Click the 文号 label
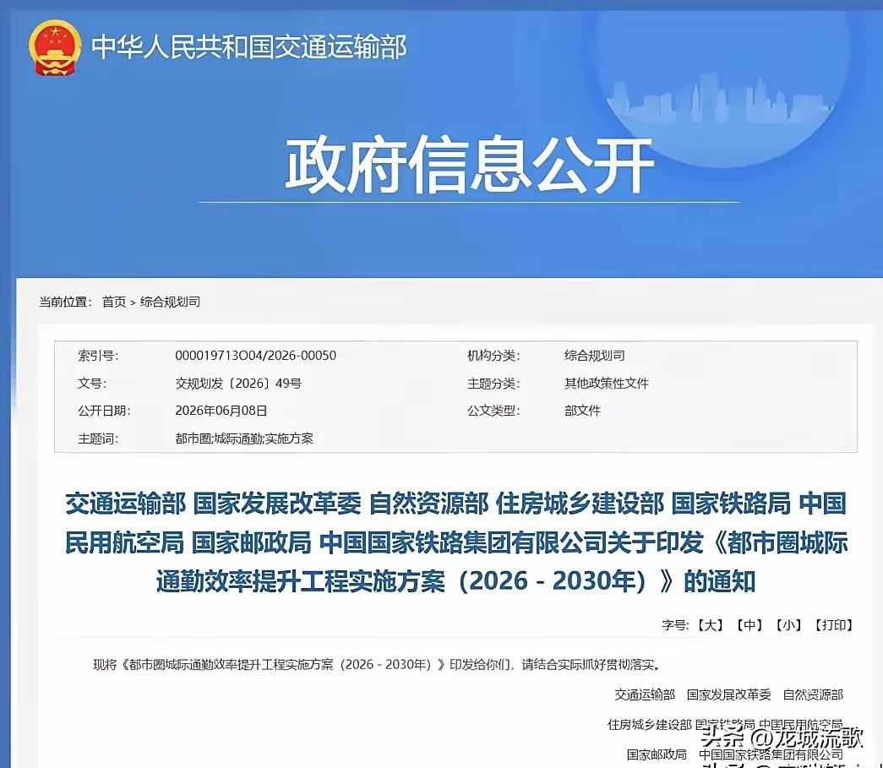883x768 pixels. 92,384
